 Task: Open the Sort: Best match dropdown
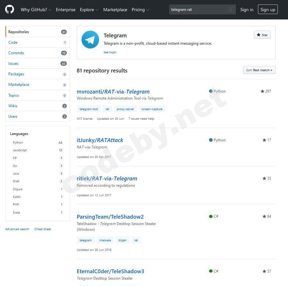coord(259,70)
